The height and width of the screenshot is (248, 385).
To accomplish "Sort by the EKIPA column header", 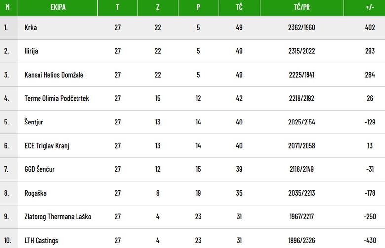I will coord(58,7).
